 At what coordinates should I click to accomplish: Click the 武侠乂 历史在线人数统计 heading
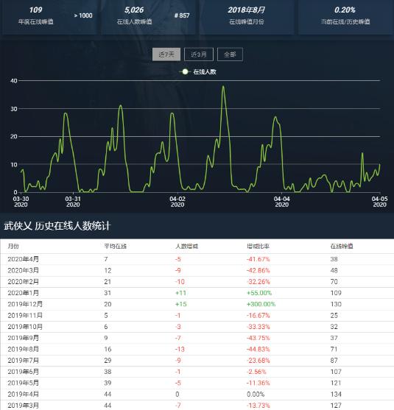(x=57, y=226)
